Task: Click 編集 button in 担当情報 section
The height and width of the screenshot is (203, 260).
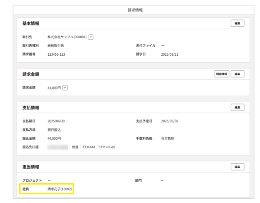Action: point(237,167)
